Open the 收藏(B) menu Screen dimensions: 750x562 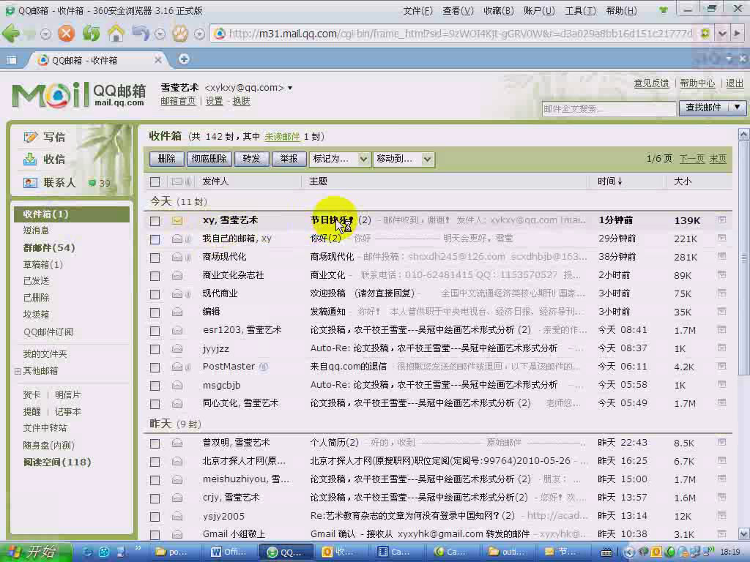click(498, 10)
